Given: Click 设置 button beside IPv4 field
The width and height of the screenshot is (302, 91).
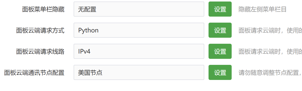Looking at the screenshot, I should point(220,51).
